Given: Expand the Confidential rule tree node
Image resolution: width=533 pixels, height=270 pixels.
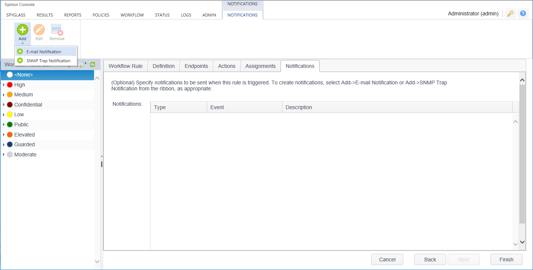Looking at the screenshot, I should [4, 105].
